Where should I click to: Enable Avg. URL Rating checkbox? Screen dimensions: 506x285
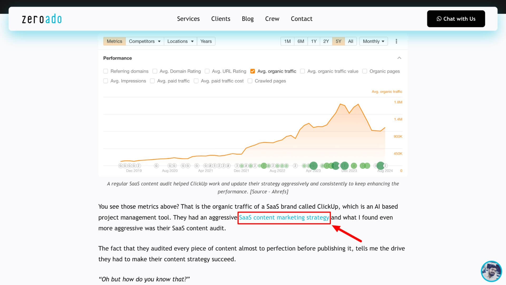pos(207,71)
